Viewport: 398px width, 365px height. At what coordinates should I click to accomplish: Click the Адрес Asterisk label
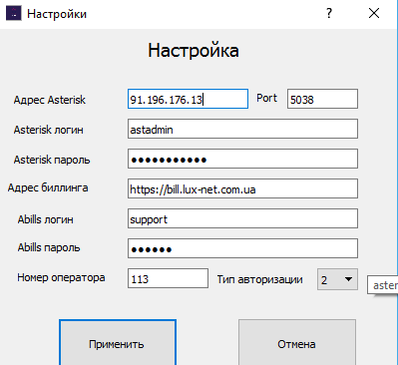pyautogui.click(x=50, y=100)
